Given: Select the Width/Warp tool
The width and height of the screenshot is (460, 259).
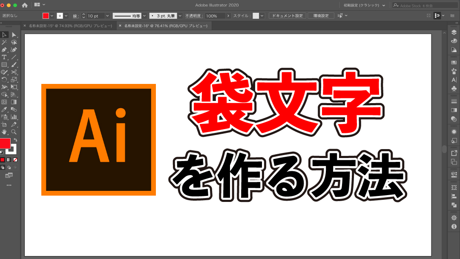Looking at the screenshot, I should (4, 87).
